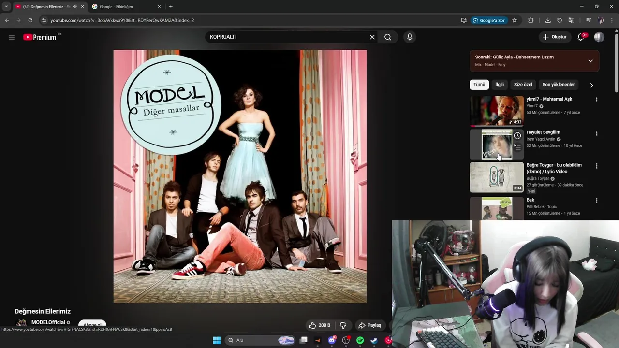Click the Oluştur create button
This screenshot has height=348, width=619.
554,37
